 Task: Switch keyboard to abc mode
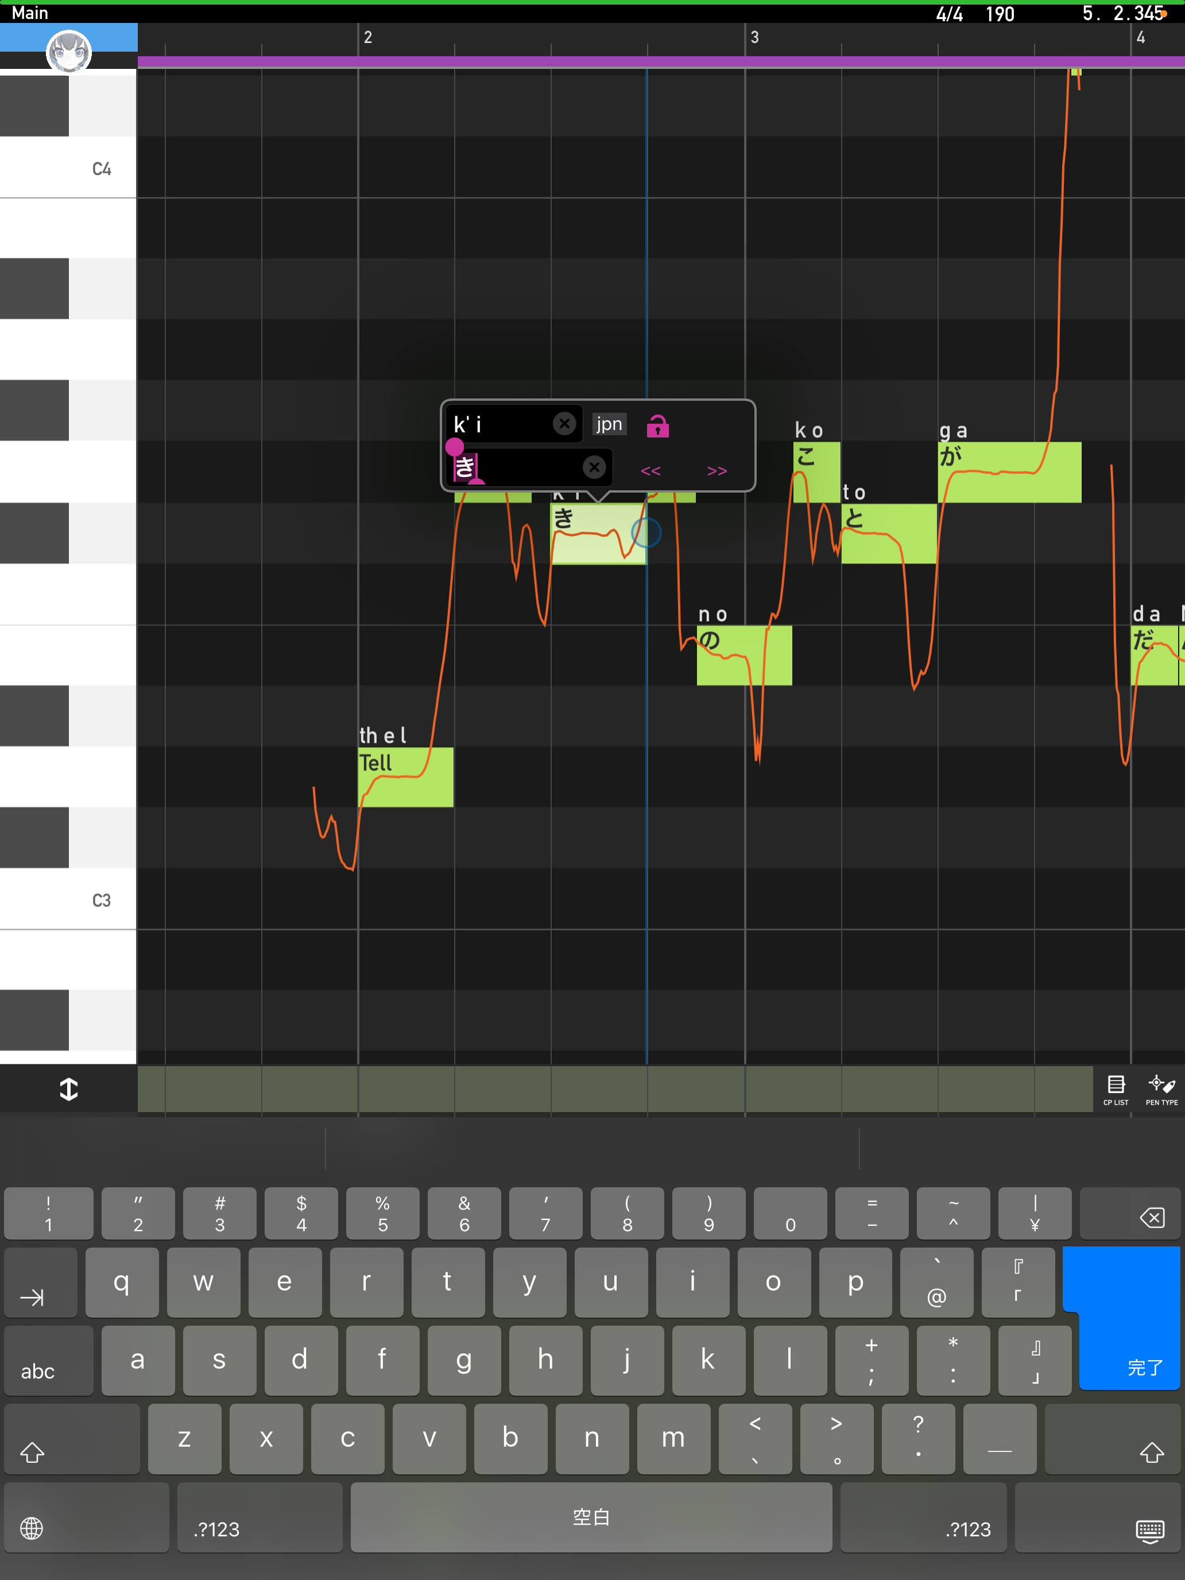click(x=38, y=1370)
